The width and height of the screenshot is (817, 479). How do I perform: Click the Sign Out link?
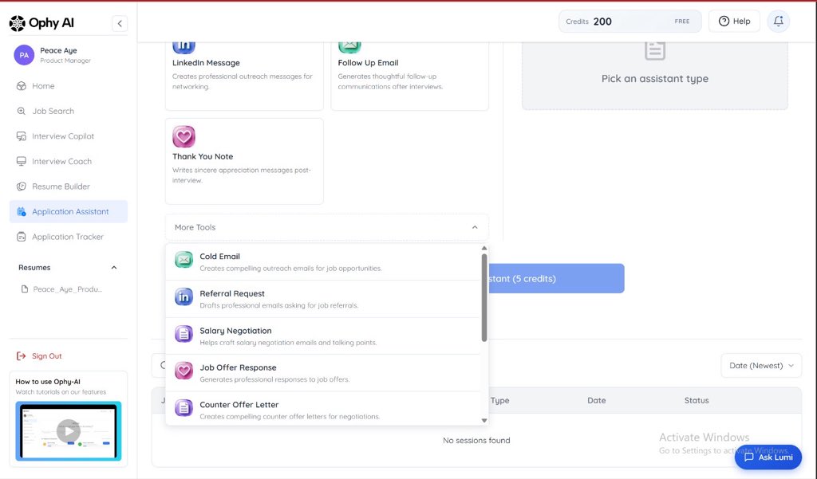(39, 356)
